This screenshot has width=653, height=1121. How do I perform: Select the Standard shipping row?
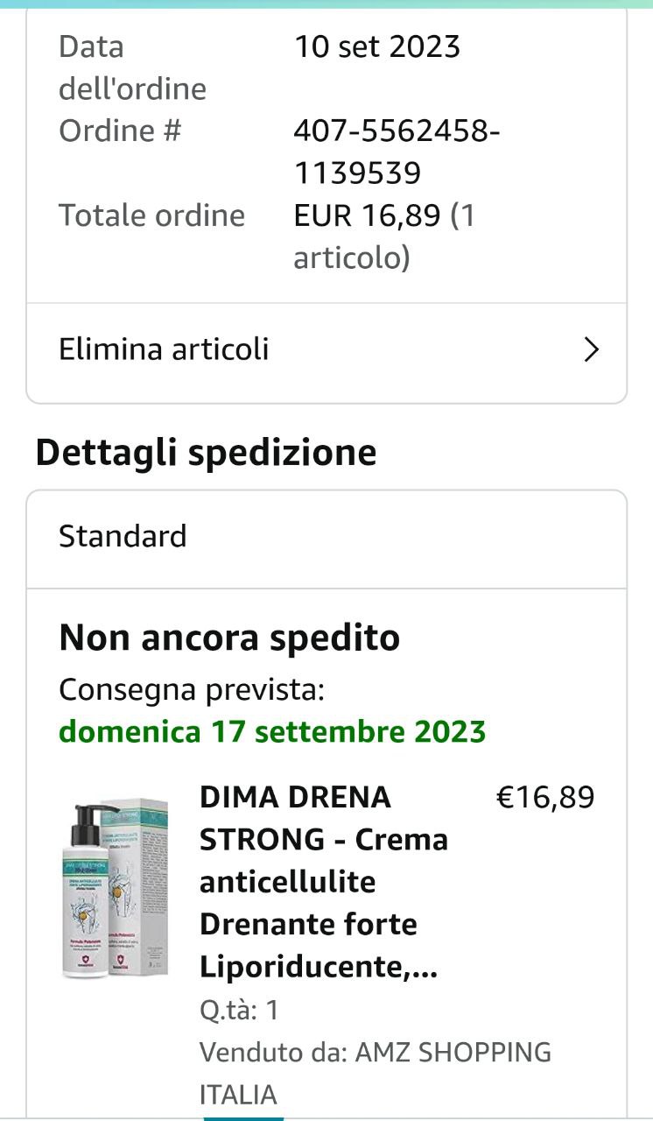click(326, 538)
